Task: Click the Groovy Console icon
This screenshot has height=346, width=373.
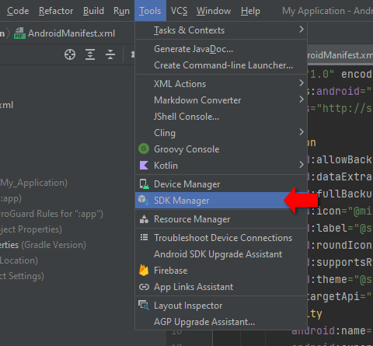Action: pos(144,149)
